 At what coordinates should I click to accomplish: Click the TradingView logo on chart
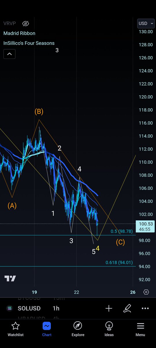[10, 279]
